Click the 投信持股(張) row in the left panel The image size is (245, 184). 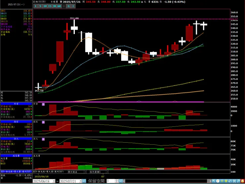coord(16,127)
